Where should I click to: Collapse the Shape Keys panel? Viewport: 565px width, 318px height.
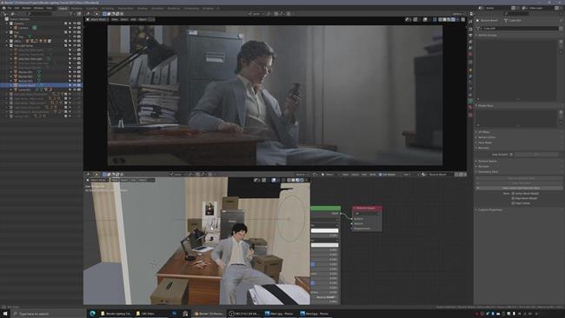coord(483,106)
